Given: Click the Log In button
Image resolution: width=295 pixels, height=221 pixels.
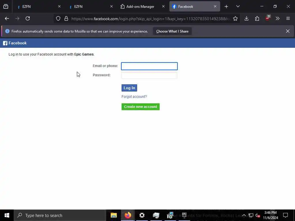Looking at the screenshot, I should (x=129, y=88).
